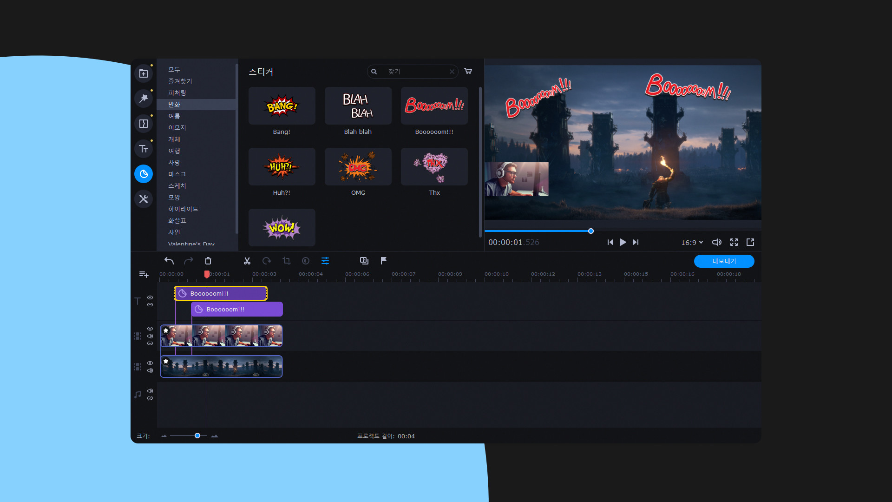The width and height of the screenshot is (892, 502).
Task: Open the shopping cart store icon
Action: pyautogui.click(x=468, y=71)
